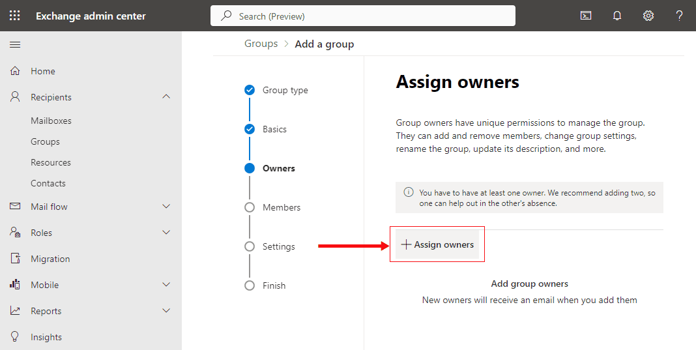Click the Assign owners button
The height and width of the screenshot is (350, 696).
(437, 244)
